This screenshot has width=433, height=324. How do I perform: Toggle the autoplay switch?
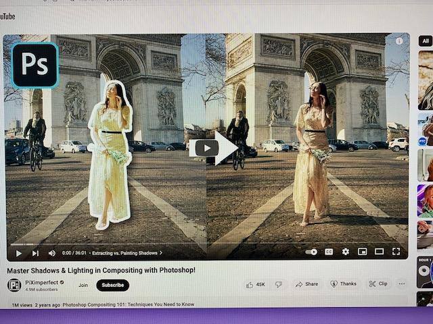click(311, 252)
